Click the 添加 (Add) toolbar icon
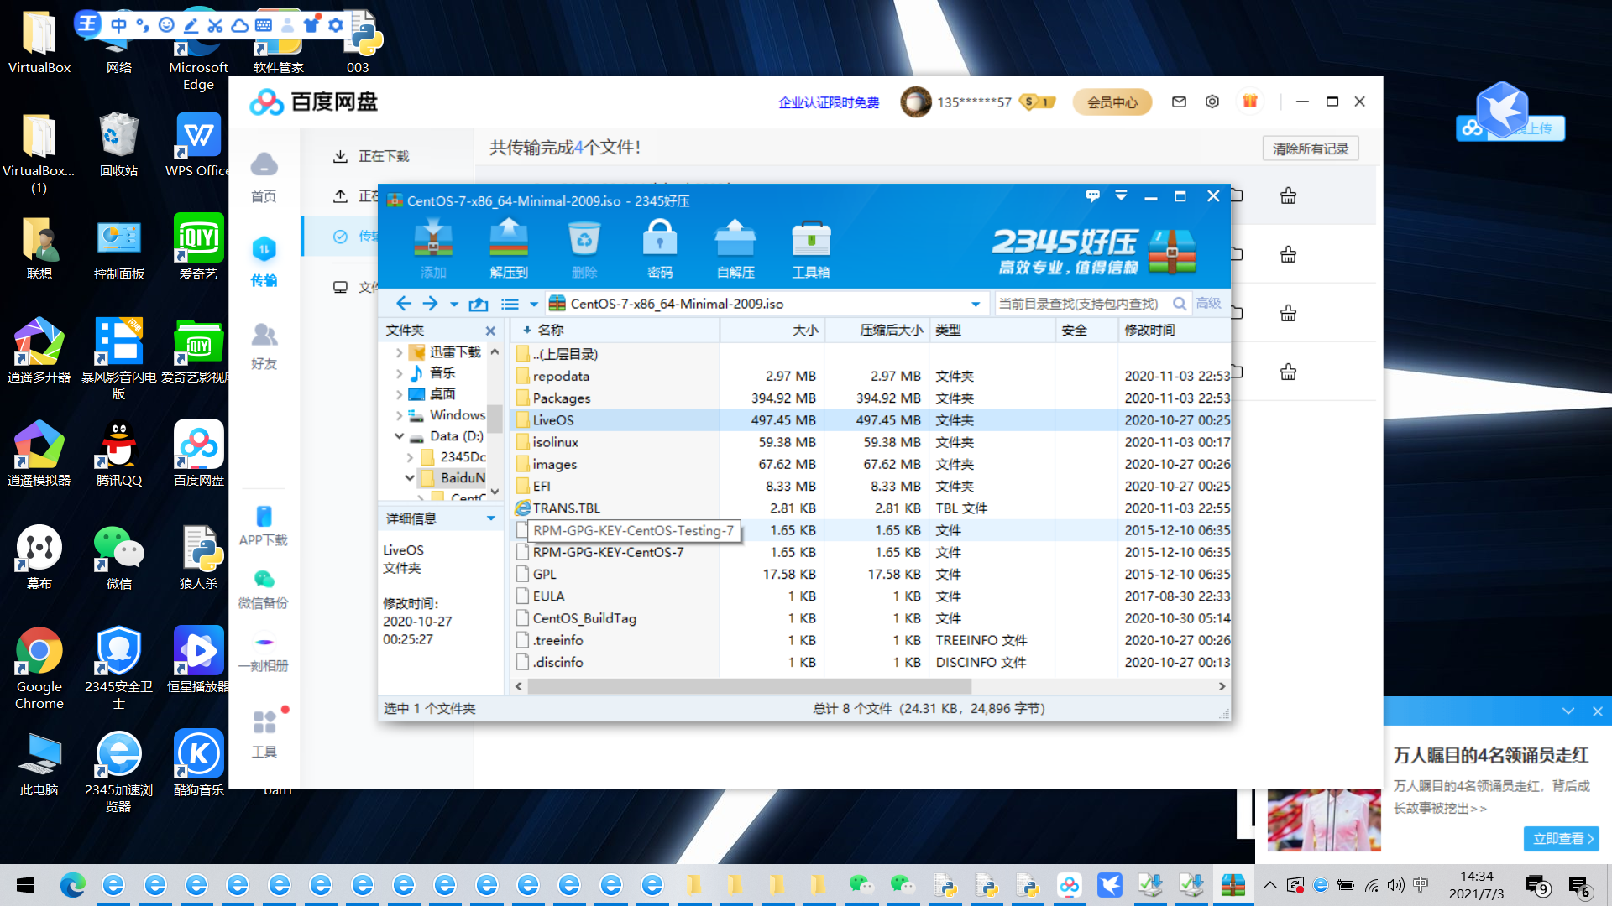This screenshot has height=906, width=1612. point(433,248)
